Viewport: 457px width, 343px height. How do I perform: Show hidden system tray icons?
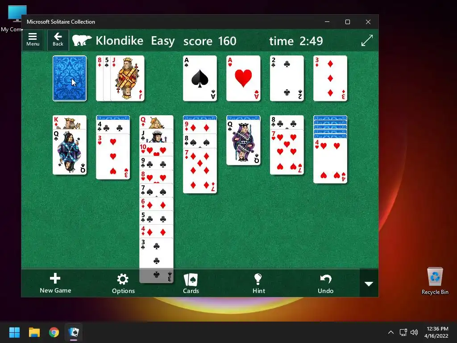tap(391, 332)
